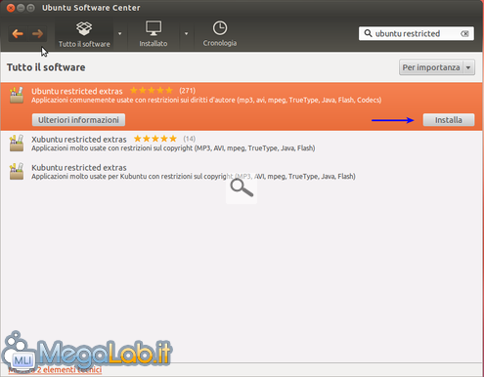484x377 pixels.
Task: Clear the search field text
Action: point(464,33)
